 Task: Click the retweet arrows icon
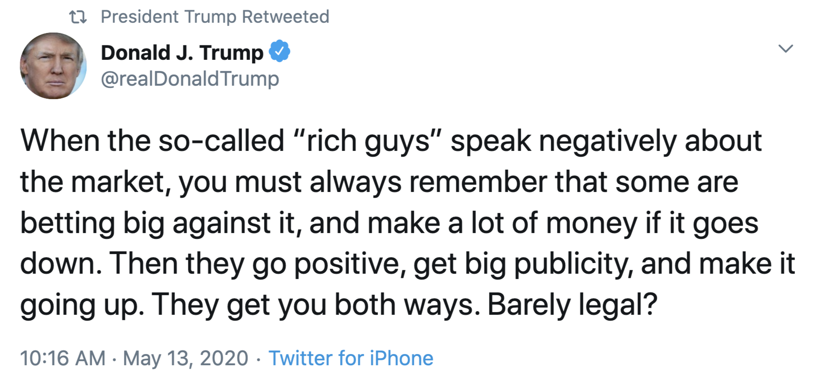tap(78, 17)
